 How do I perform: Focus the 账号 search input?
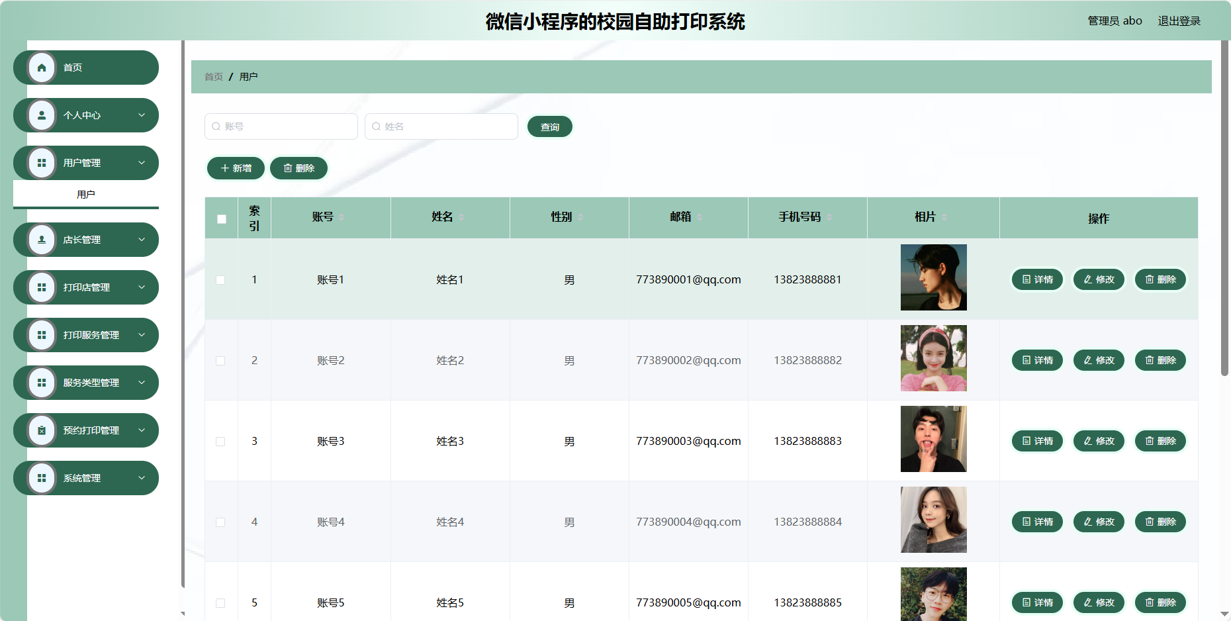tap(281, 126)
